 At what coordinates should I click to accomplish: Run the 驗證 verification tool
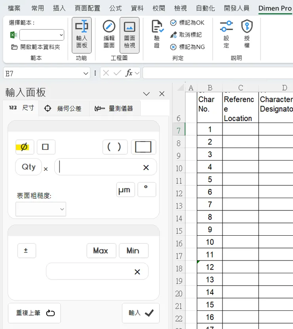click(x=157, y=34)
